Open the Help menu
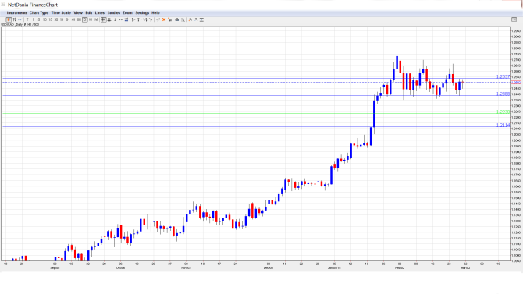Viewport: 523px width, 294px height. click(x=155, y=13)
